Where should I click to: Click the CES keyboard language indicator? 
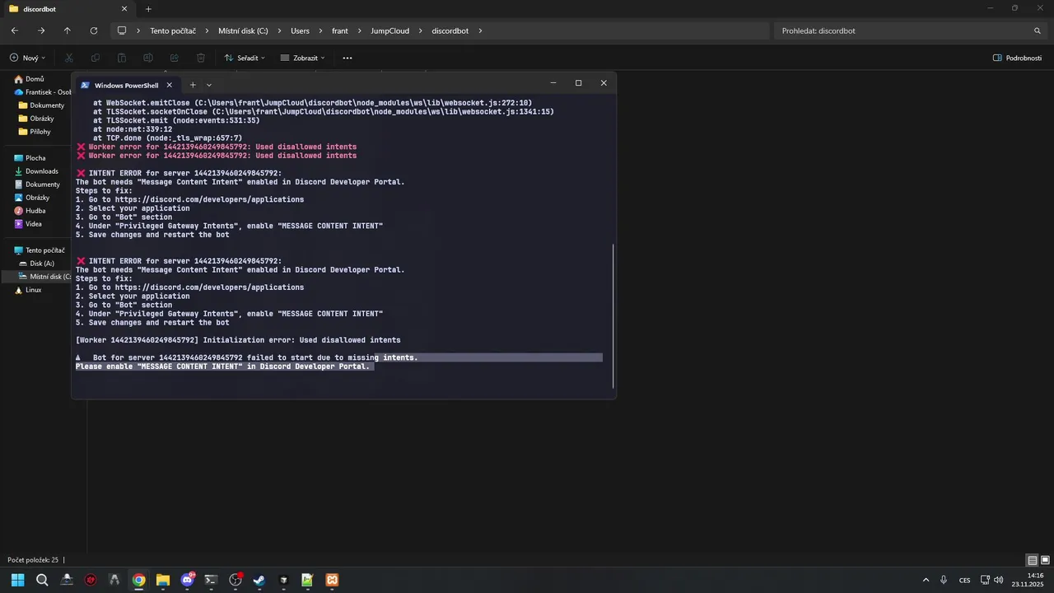click(x=964, y=580)
